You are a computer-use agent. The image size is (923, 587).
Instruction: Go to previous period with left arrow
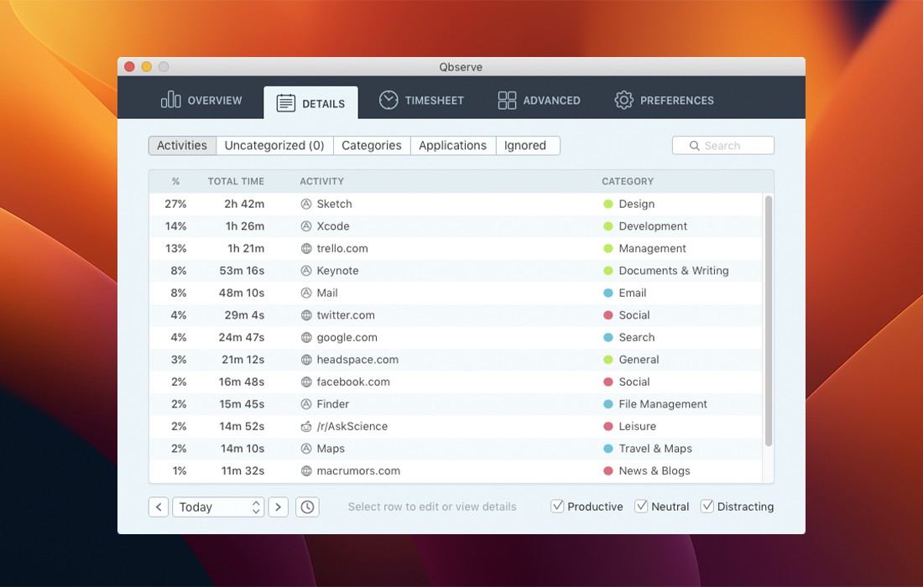click(x=159, y=506)
